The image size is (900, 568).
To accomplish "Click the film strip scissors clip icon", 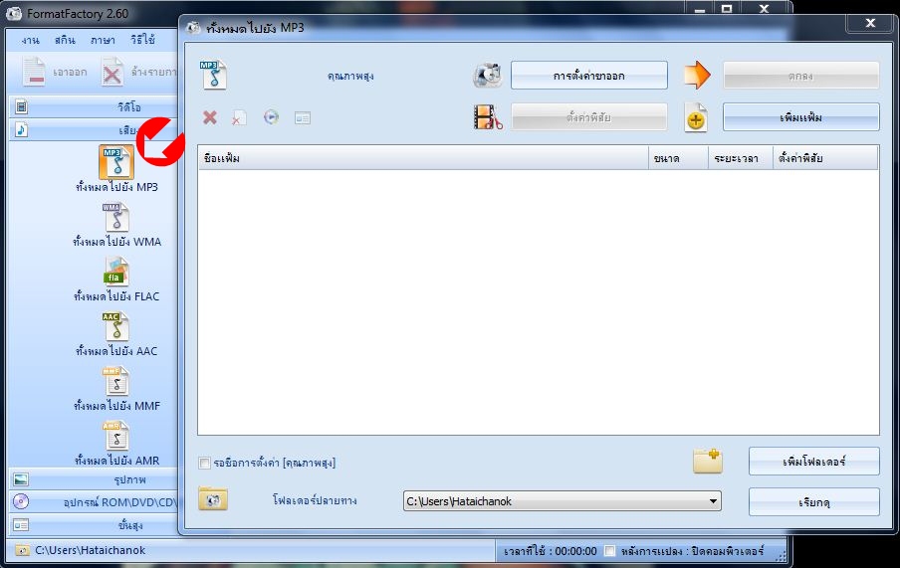I will point(488,117).
